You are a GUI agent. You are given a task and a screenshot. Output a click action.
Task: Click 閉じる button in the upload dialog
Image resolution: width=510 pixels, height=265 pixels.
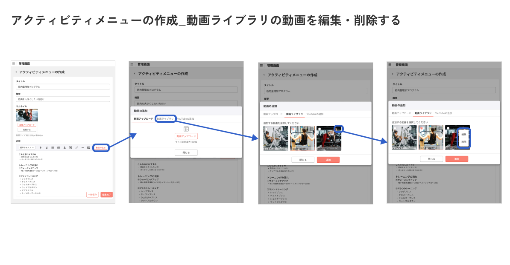tap(186, 152)
